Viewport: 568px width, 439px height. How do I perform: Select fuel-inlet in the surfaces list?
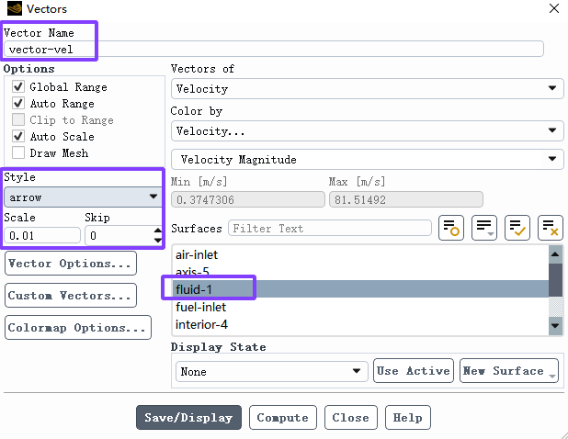(x=200, y=308)
